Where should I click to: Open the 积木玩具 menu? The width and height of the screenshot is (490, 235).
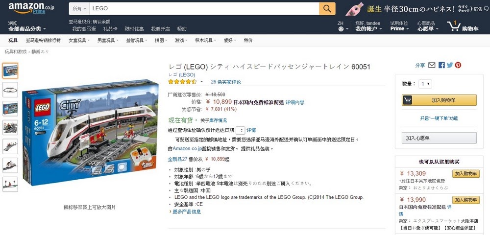tap(205, 40)
